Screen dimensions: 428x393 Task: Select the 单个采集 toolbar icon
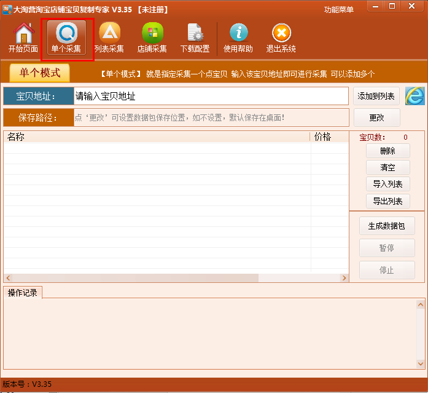pos(66,38)
